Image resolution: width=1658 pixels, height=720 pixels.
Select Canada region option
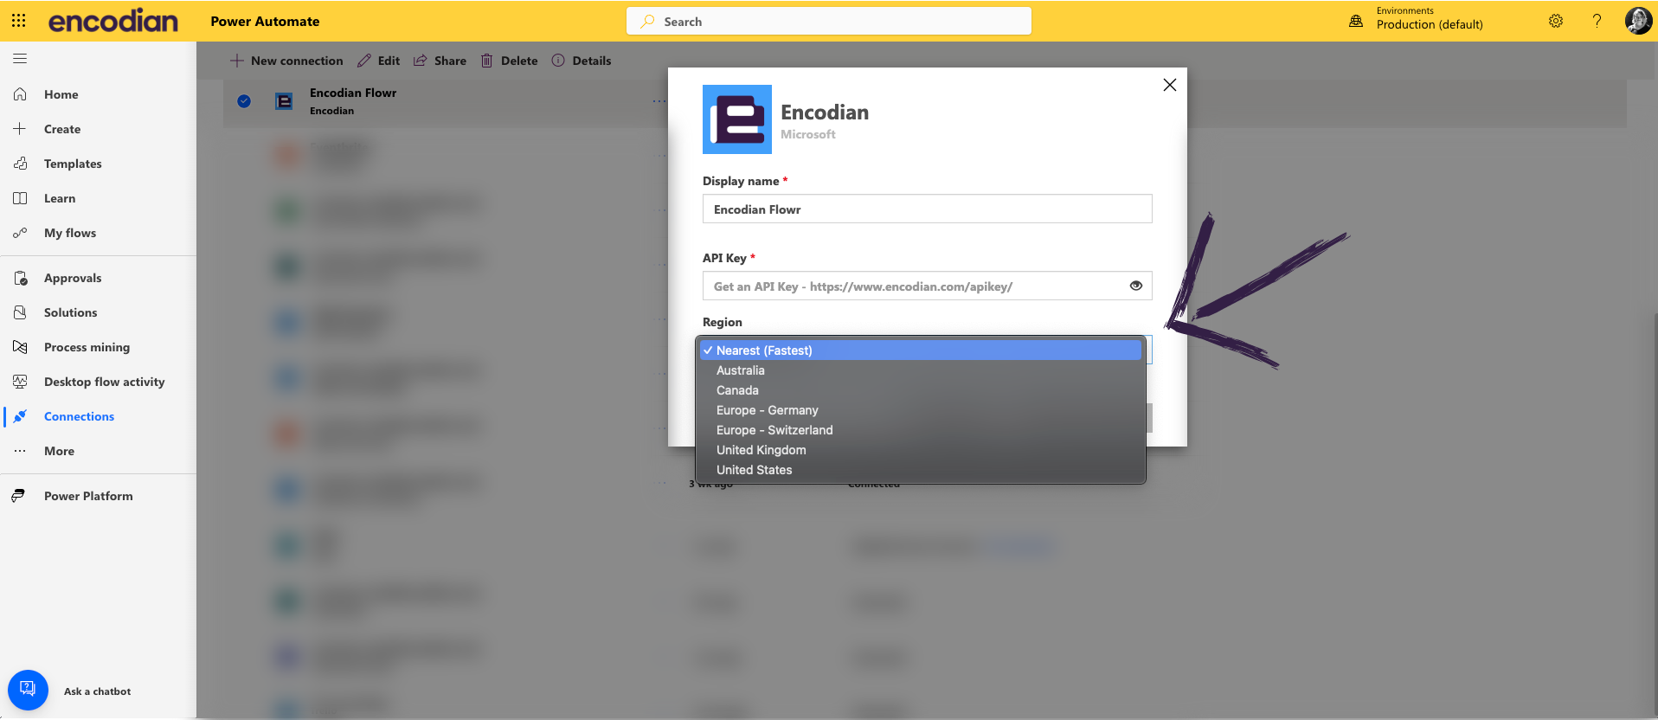(921, 390)
